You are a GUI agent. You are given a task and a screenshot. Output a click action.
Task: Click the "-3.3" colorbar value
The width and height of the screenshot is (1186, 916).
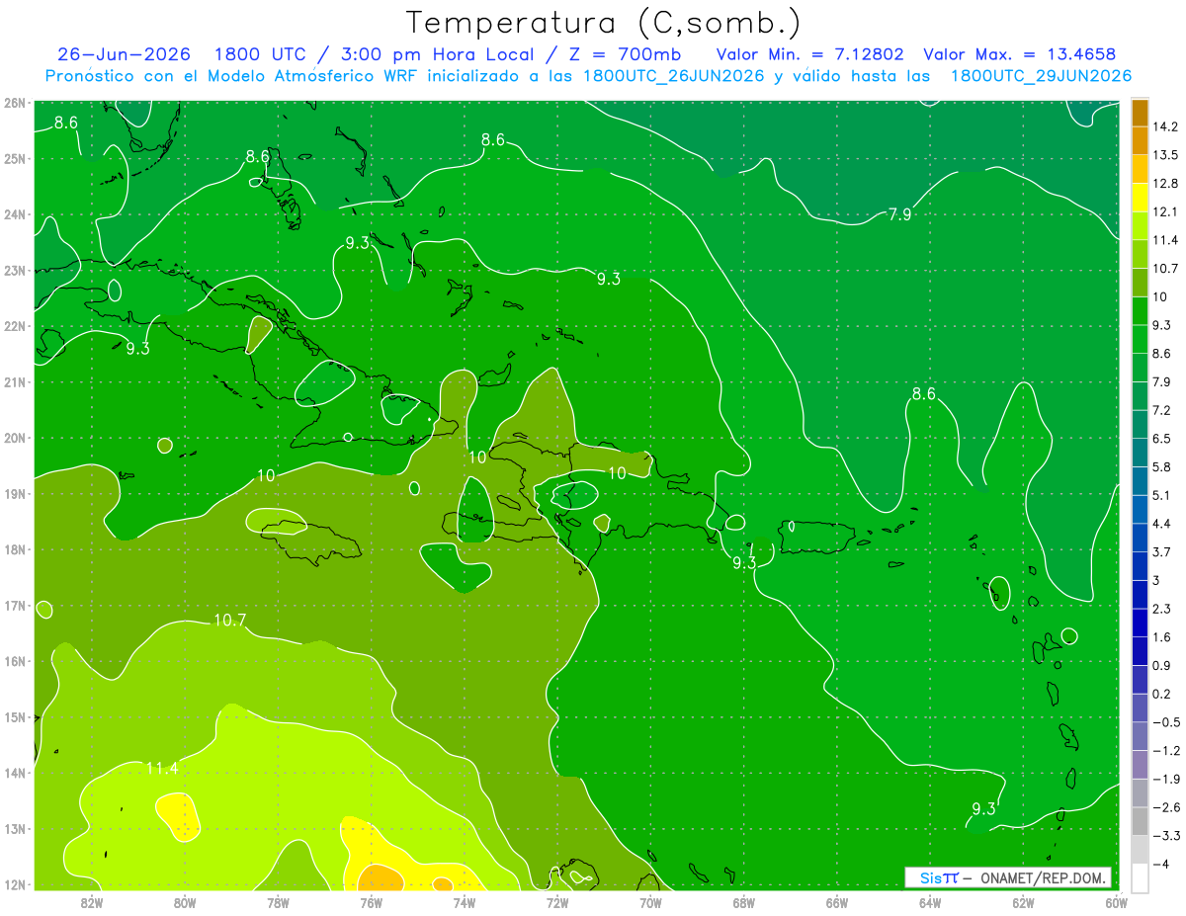(x=1165, y=836)
